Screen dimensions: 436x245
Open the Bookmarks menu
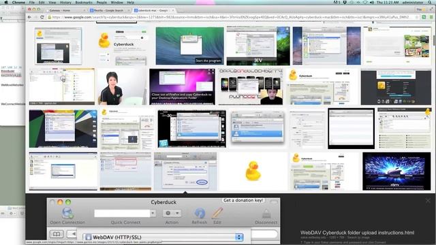(84, 2)
